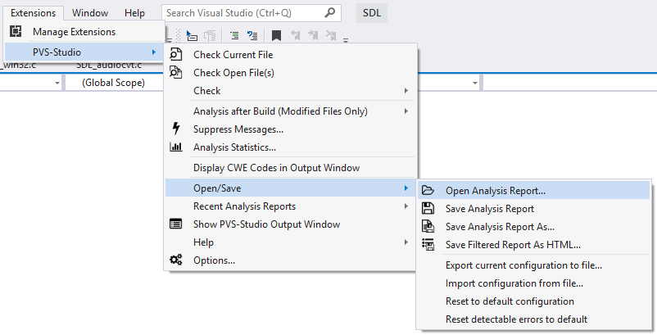Click the Check Open File(s) icon

(176, 72)
